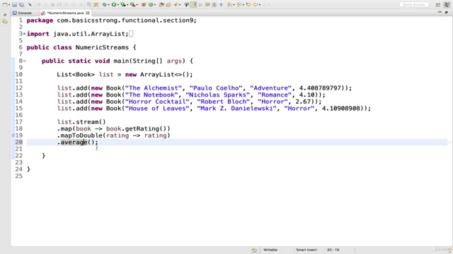Collapse main method fold on line 8
Viewport: 453px width, 254px height.
pyautogui.click(x=25, y=61)
